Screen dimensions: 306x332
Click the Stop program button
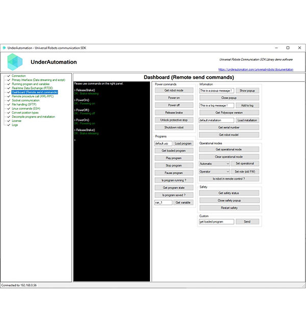click(174, 165)
